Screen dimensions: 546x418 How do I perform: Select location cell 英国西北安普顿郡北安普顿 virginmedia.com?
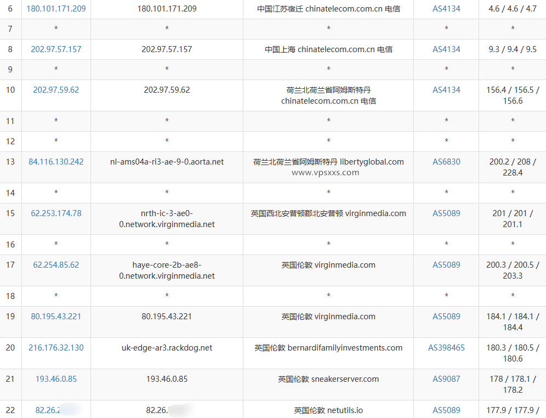[x=328, y=219]
